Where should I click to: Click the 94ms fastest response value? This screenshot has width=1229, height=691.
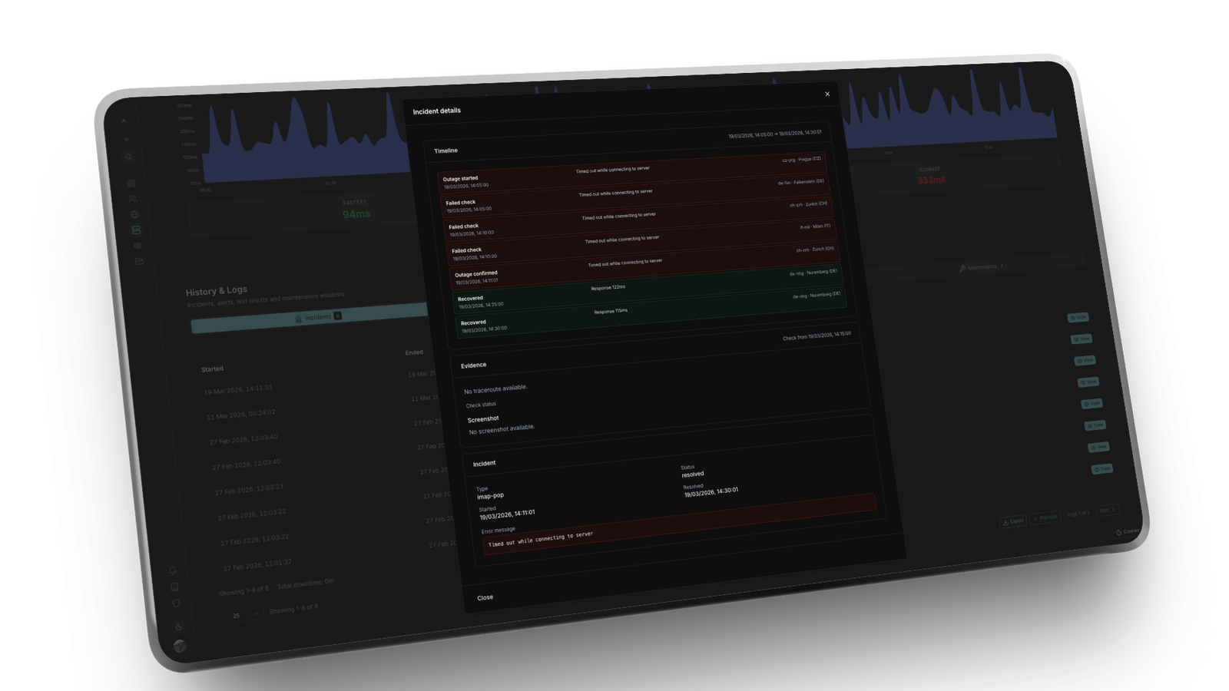[x=356, y=213]
